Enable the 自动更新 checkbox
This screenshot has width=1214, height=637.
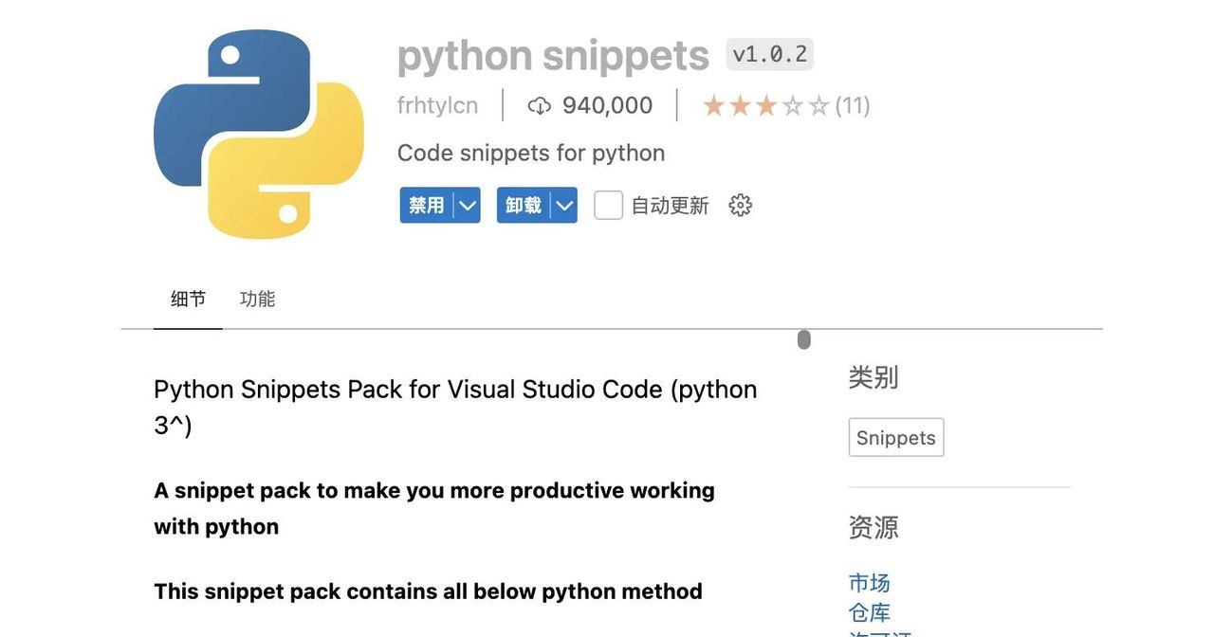[608, 202]
